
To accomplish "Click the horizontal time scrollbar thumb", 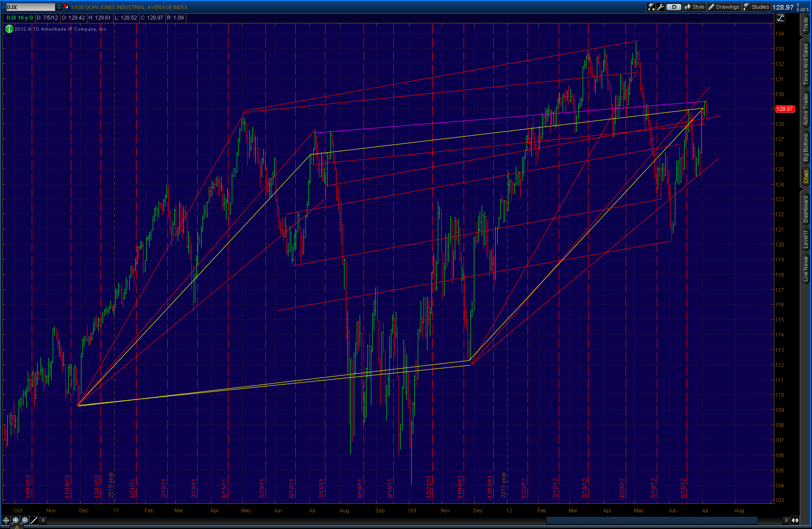I will [x=651, y=520].
